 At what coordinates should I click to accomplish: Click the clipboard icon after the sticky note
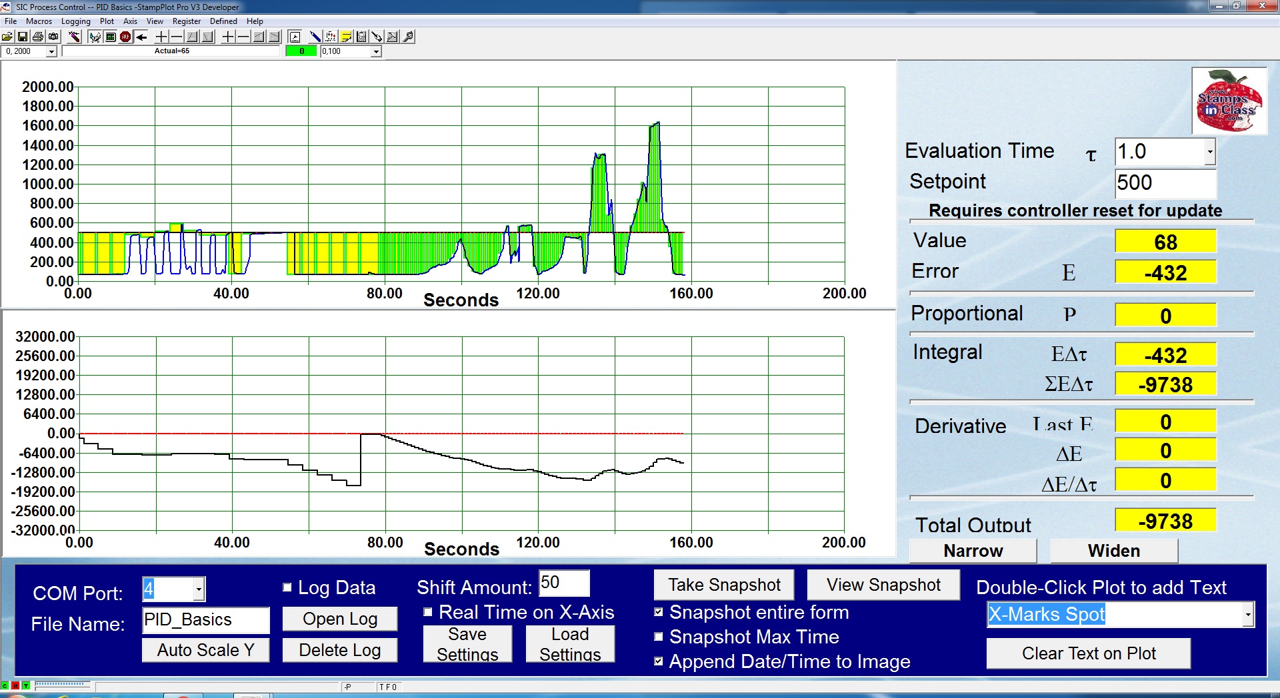click(361, 37)
